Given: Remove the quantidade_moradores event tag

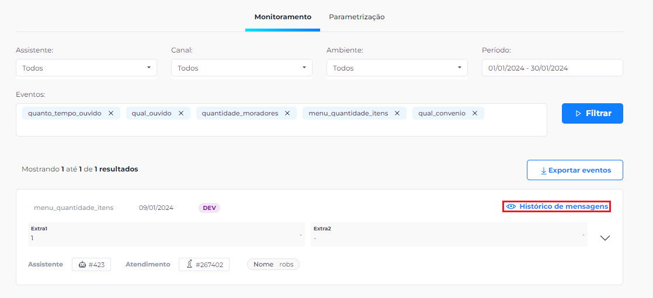Looking at the screenshot, I should [x=287, y=113].
